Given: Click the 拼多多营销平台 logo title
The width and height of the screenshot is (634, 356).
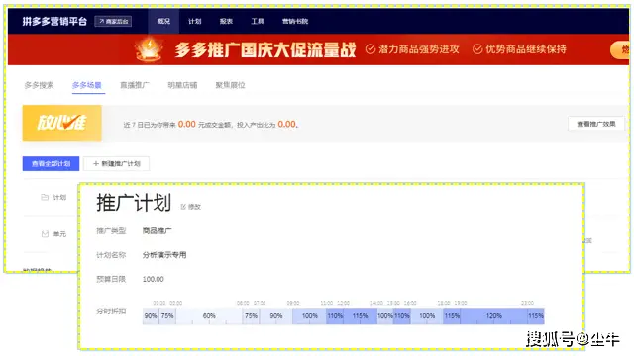Looking at the screenshot, I should tap(54, 21).
